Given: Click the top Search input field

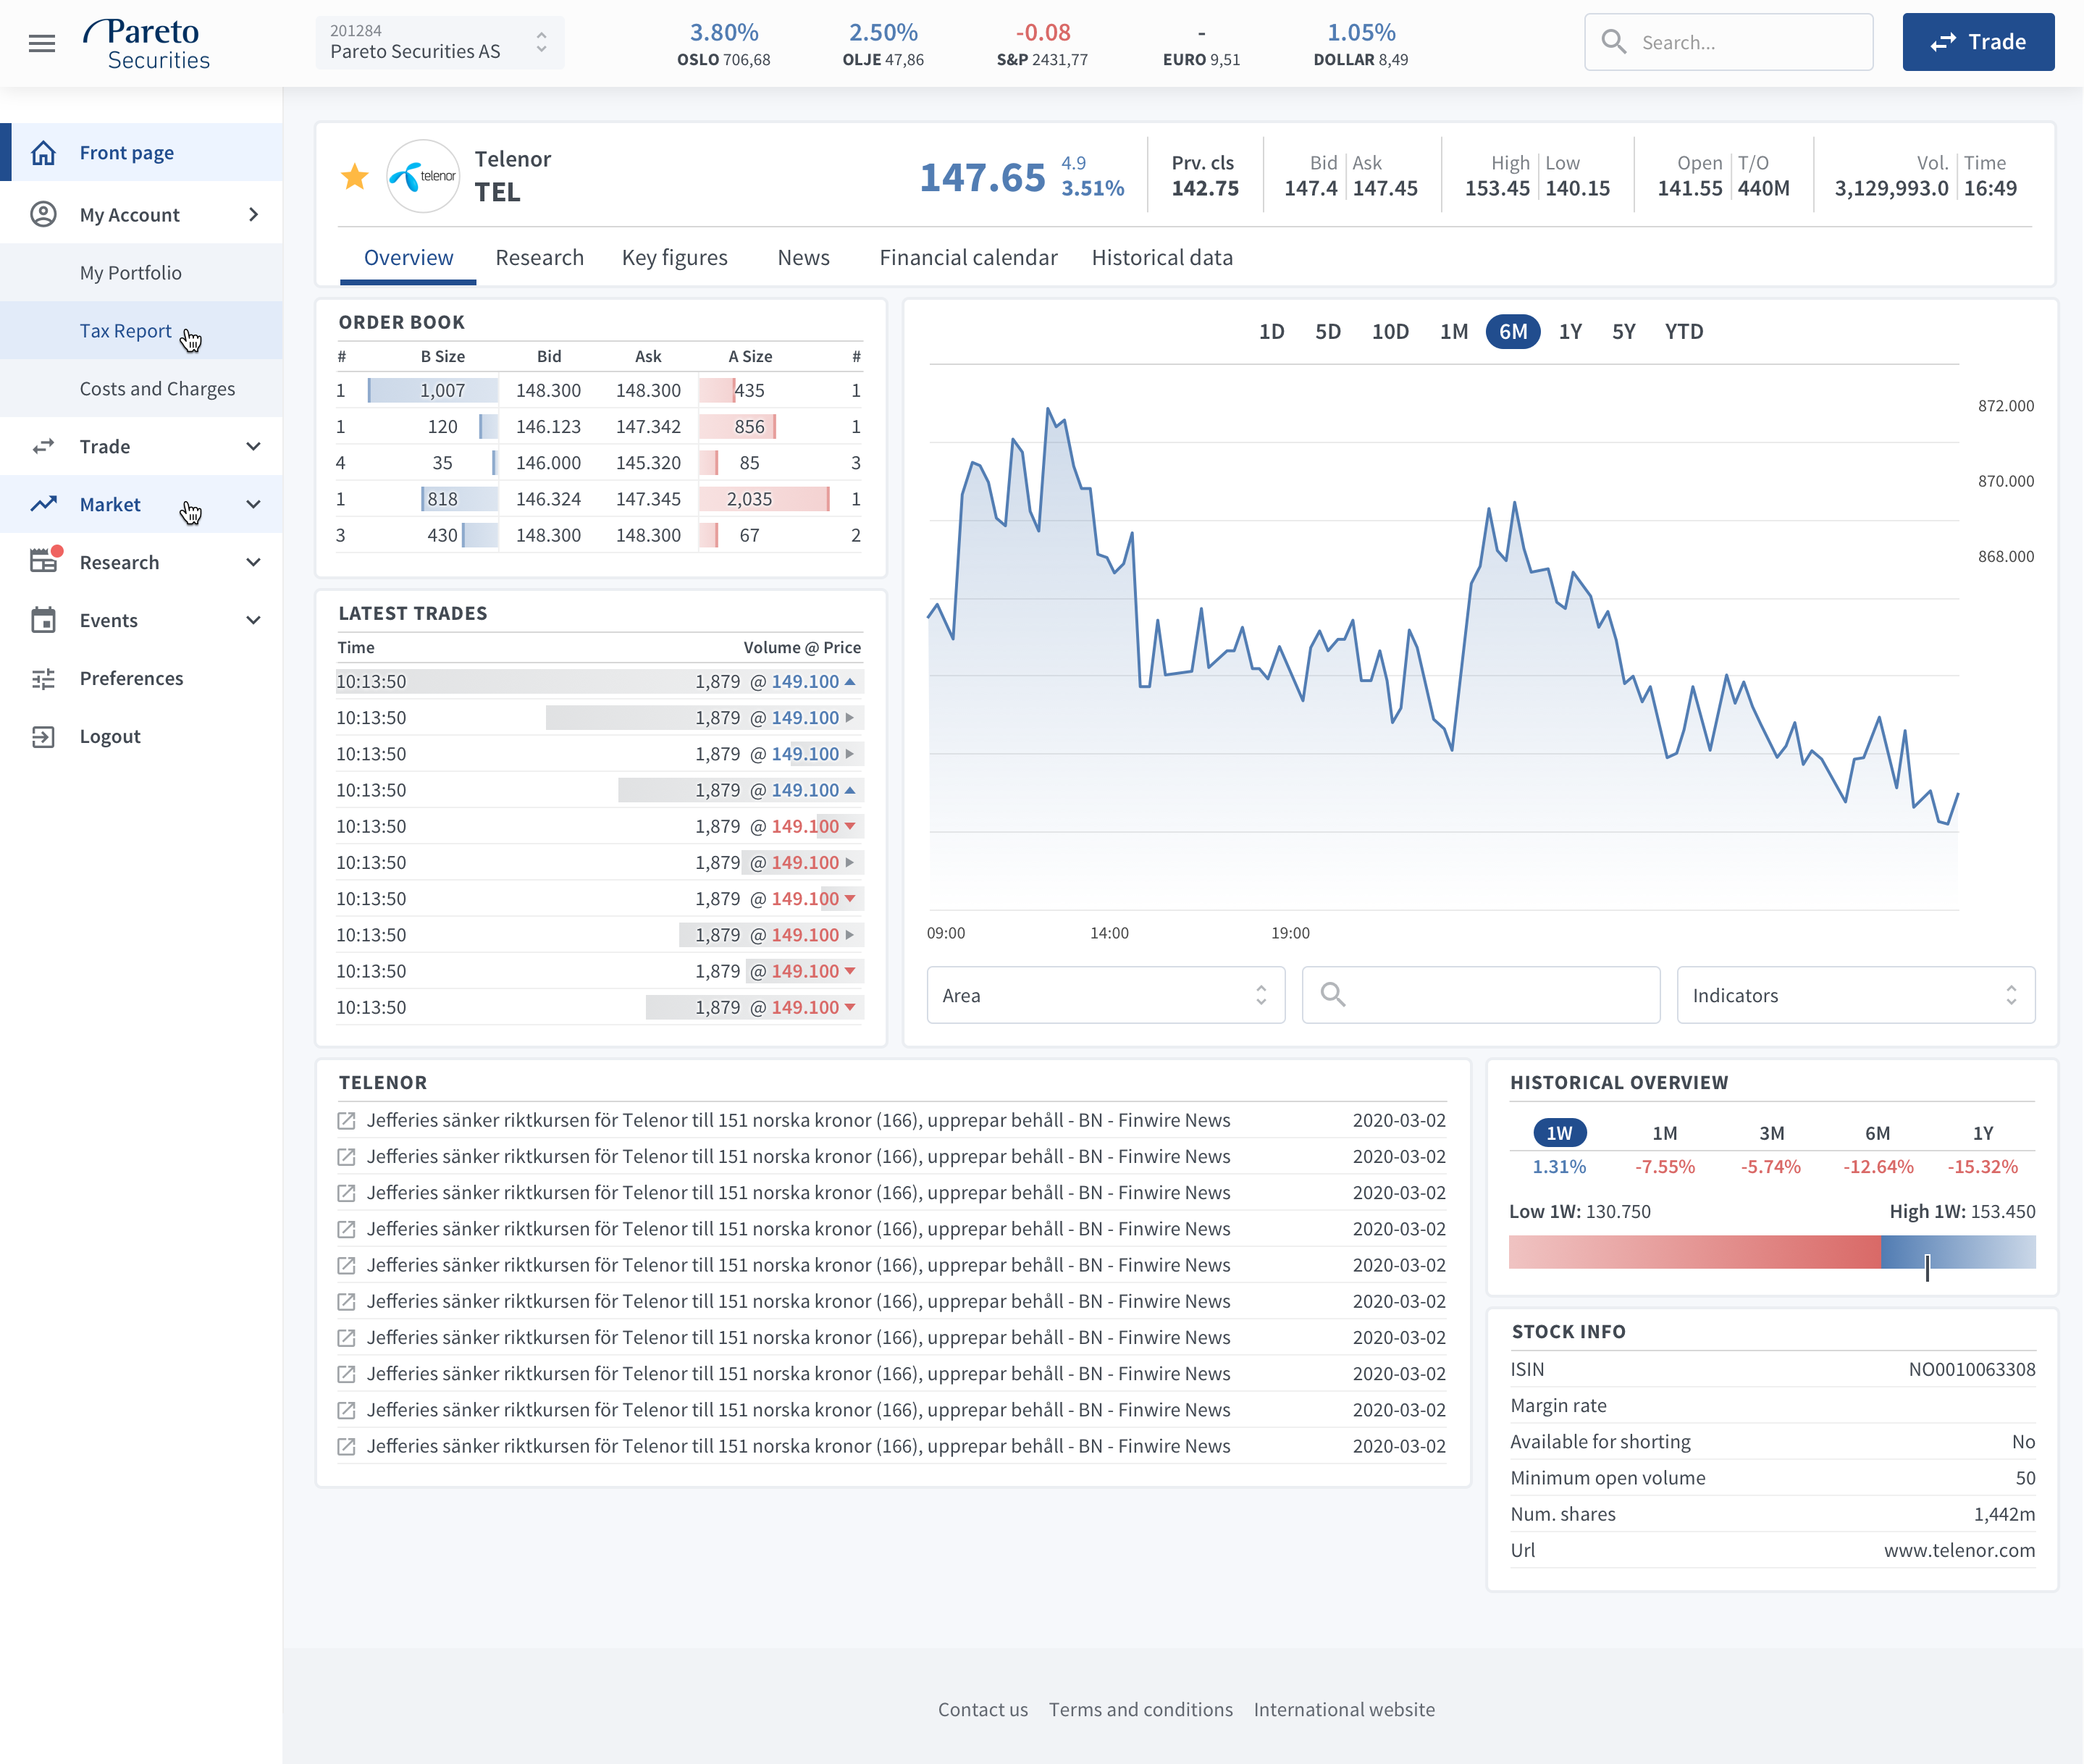Looking at the screenshot, I should 1728,42.
